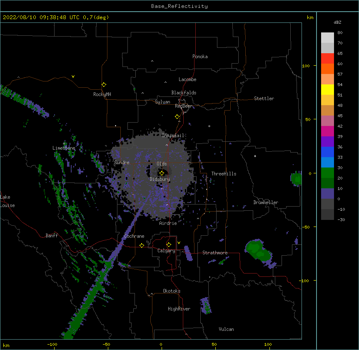Select the light gray 80 dBZ band
This screenshot has height=350, width=359.
pos(327,38)
